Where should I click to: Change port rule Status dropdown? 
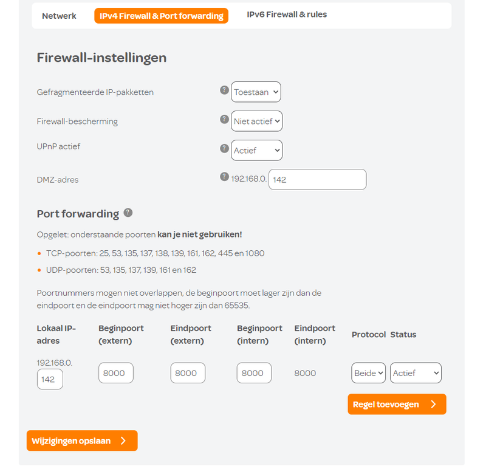(416, 373)
